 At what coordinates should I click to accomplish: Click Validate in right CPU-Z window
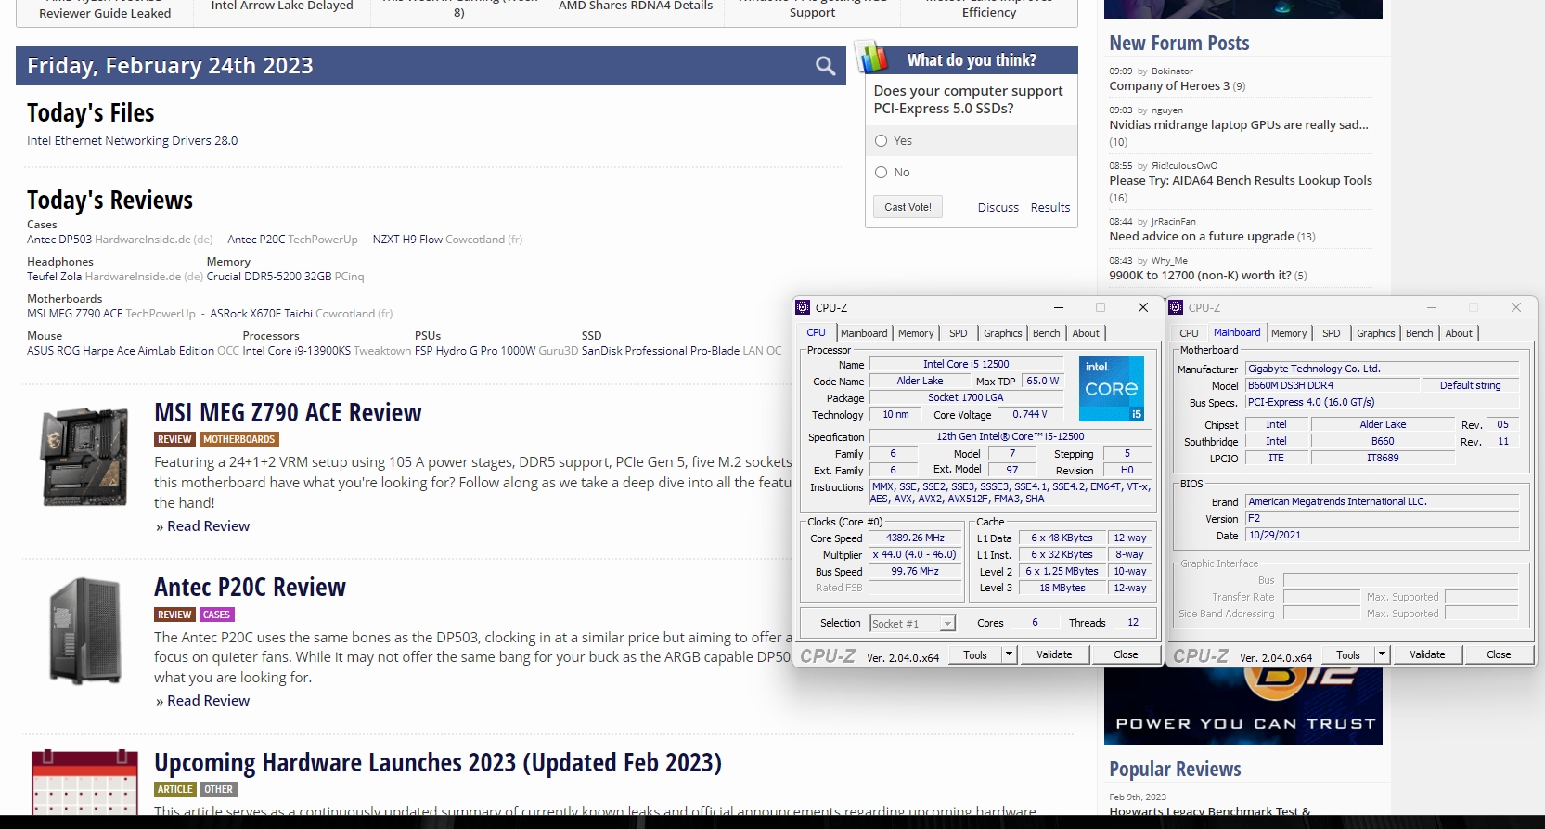[1427, 654]
